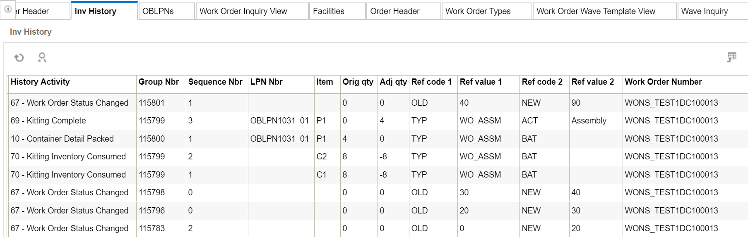Switch to the Facilities tab
748x237 pixels.
(x=337, y=11)
